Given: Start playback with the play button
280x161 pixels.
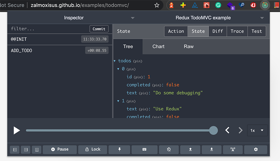Looking at the screenshot, I should [17, 131].
